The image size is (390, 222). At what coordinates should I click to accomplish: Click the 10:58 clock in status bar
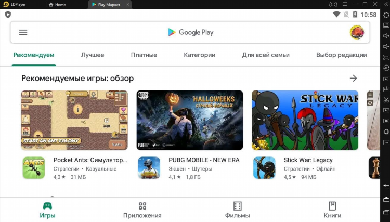click(x=369, y=15)
